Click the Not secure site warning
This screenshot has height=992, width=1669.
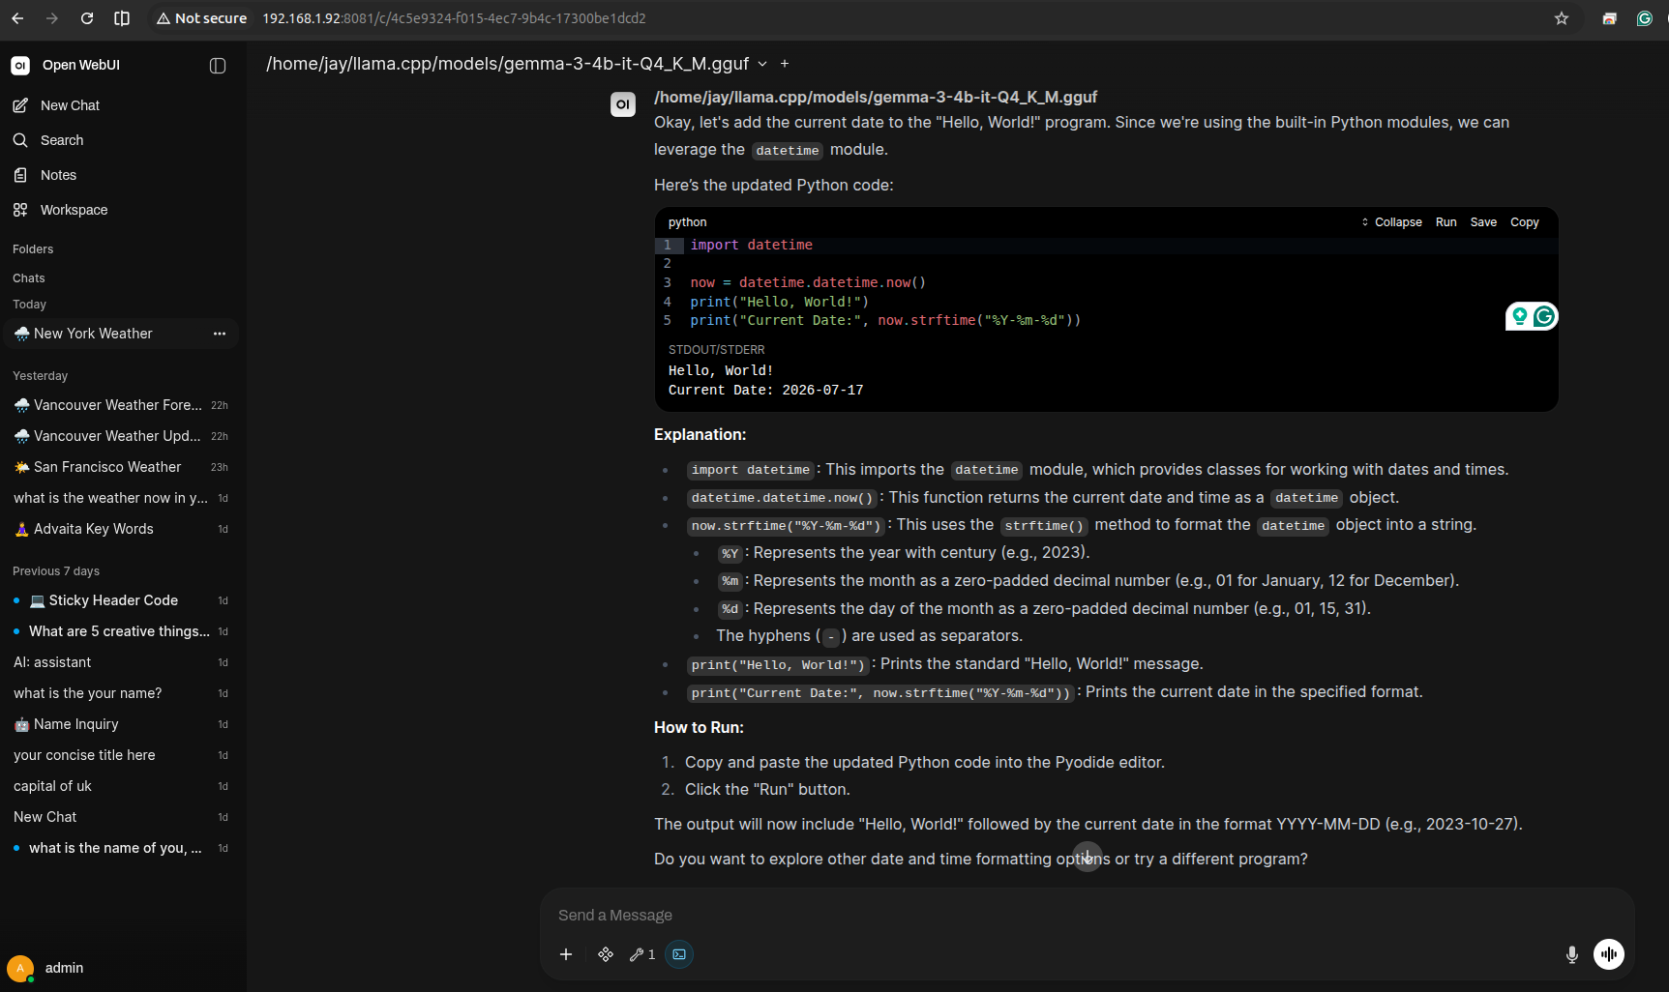[x=201, y=18]
